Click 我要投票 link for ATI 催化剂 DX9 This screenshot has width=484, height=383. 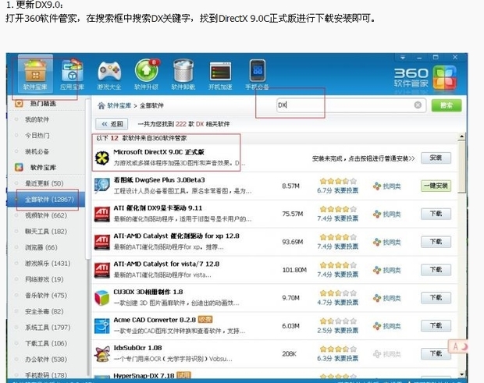(347, 218)
